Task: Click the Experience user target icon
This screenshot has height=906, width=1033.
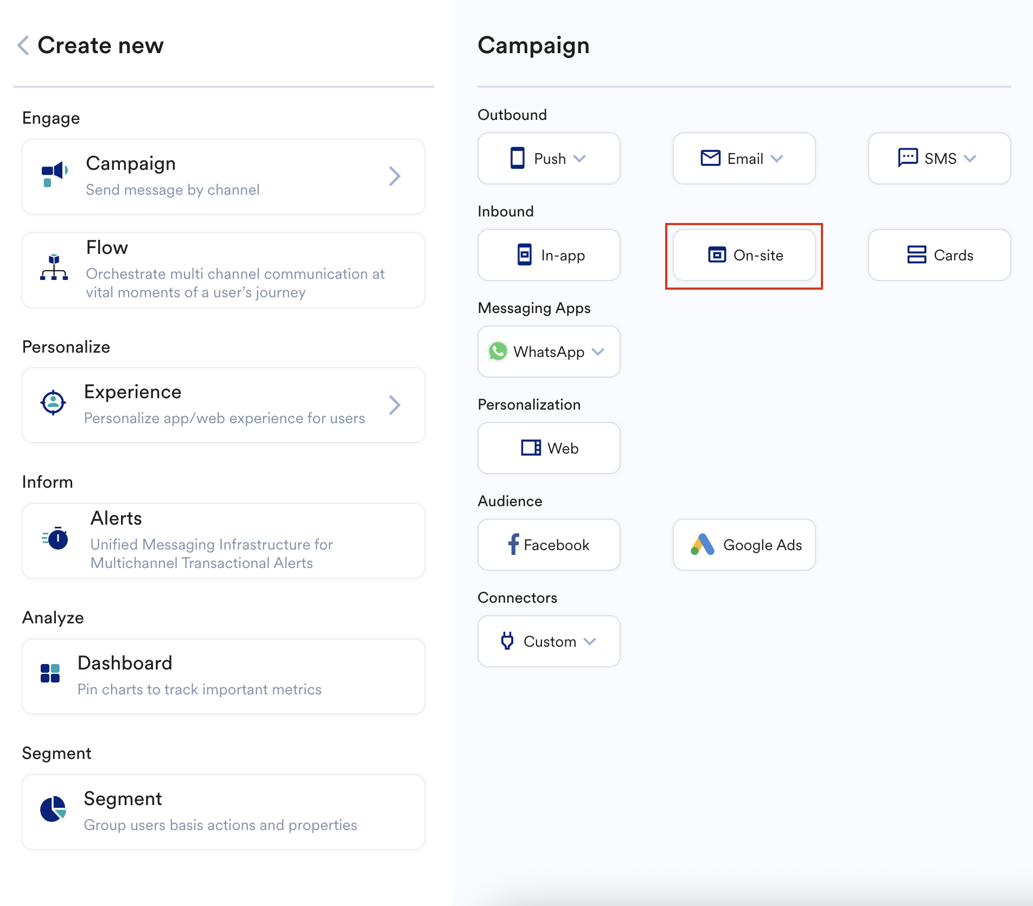Action: click(x=53, y=403)
